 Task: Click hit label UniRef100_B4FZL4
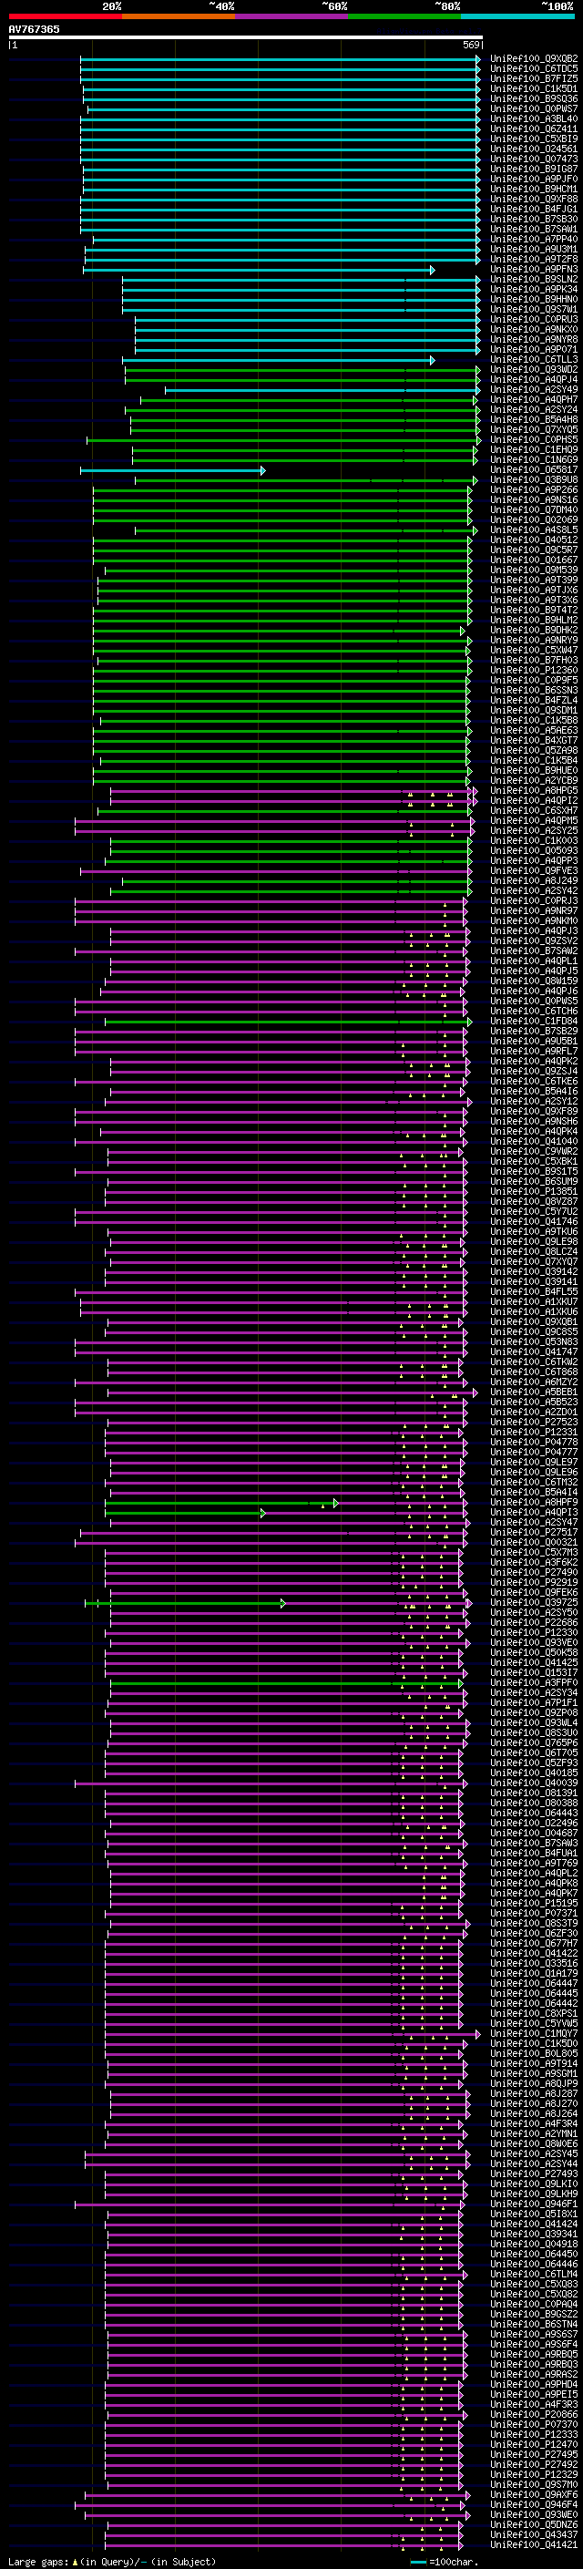[x=534, y=700]
